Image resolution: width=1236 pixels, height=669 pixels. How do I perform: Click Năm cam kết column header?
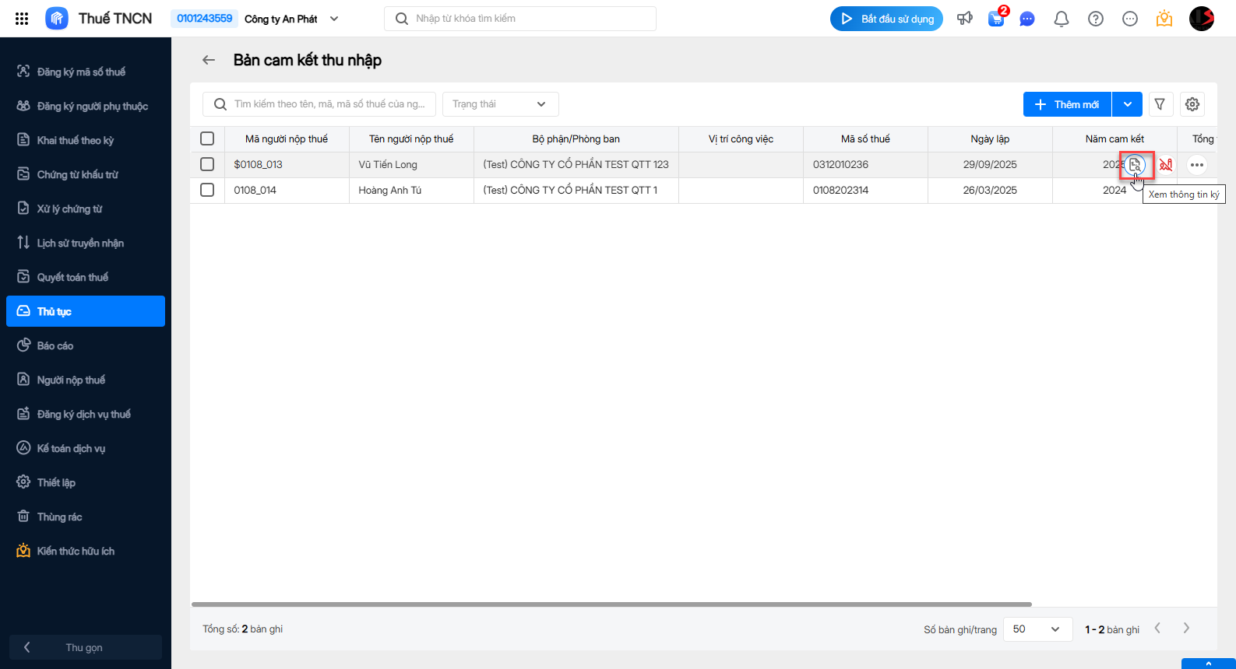coord(1115,139)
